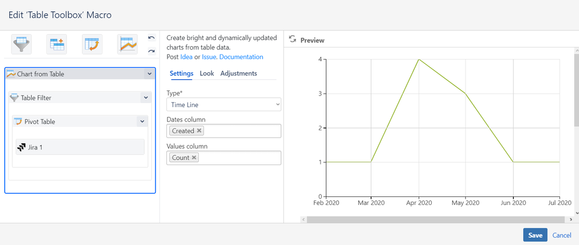Screen dimensions: 579x245
Task: Switch to the Look tab
Action: [x=207, y=74]
